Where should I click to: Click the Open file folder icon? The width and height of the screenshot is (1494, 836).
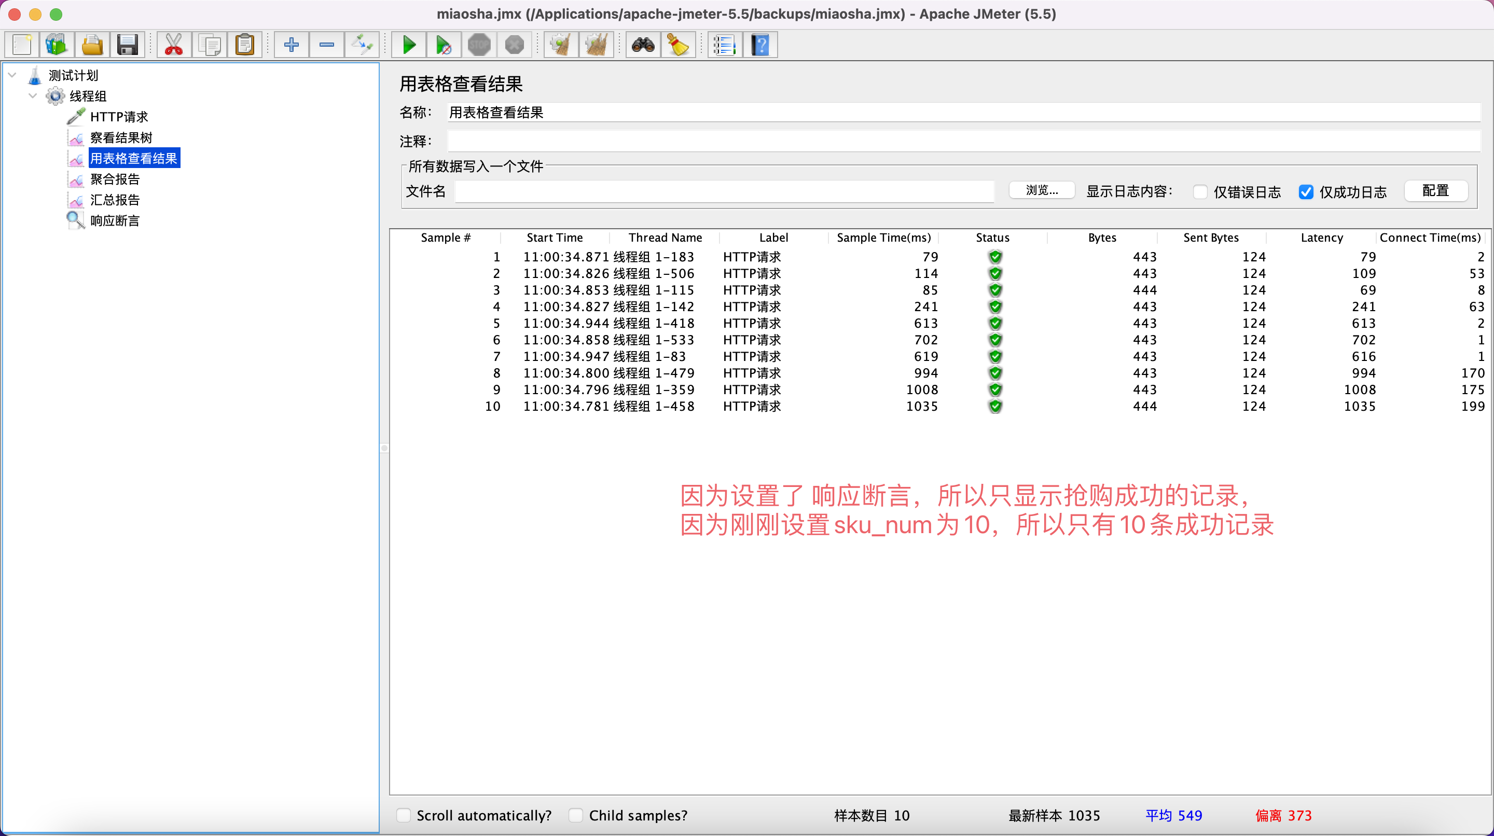click(92, 45)
